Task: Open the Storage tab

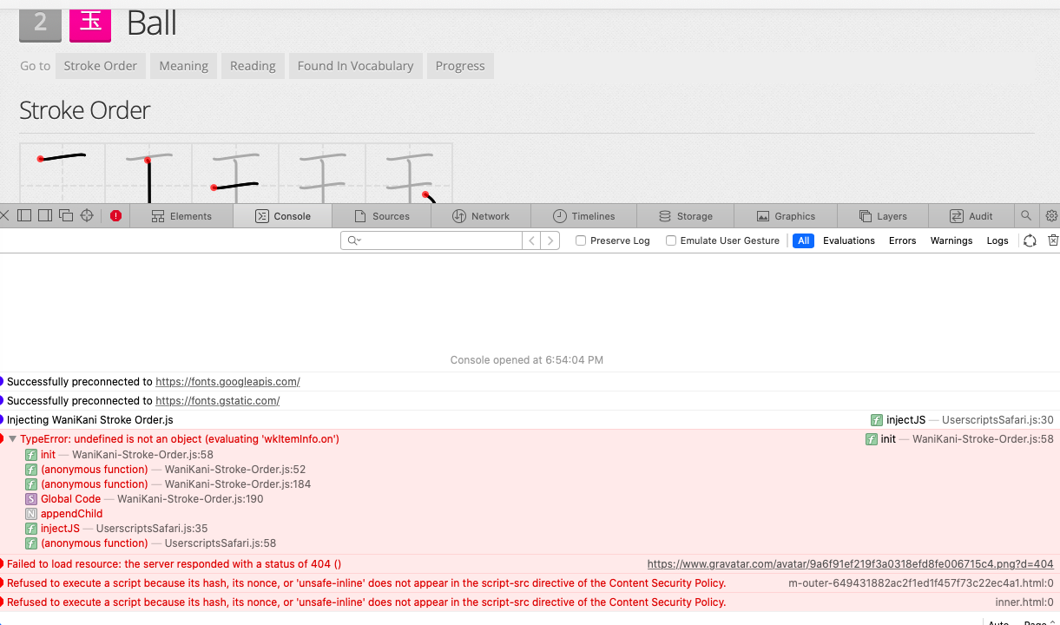Action: point(685,216)
